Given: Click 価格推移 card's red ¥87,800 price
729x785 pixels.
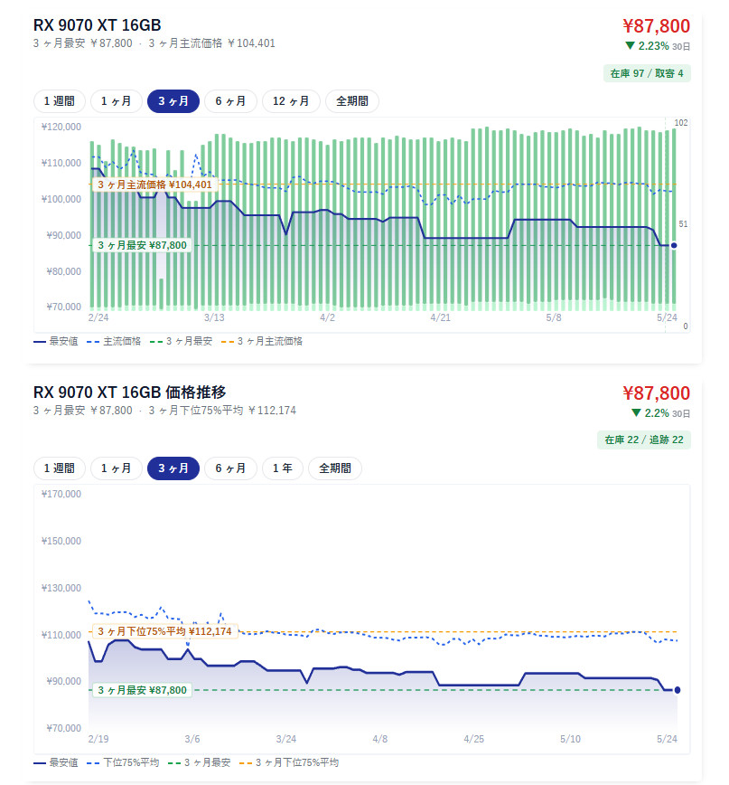Looking at the screenshot, I should [x=656, y=393].
